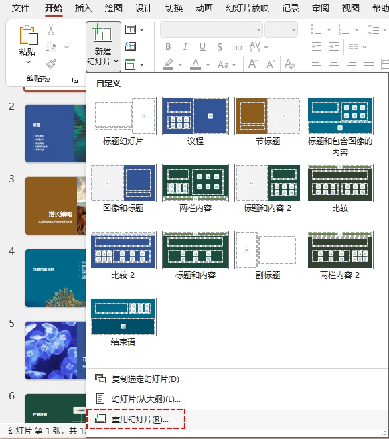This screenshot has height=439, width=389.
Task: Open the Clipboard dialog launcher
Action: 75,80
